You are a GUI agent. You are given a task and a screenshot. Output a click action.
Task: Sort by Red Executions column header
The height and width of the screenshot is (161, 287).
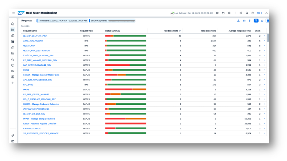(171, 31)
